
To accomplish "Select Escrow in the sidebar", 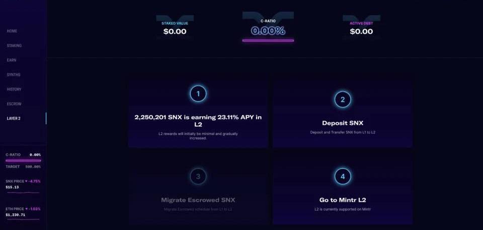I will pyautogui.click(x=14, y=104).
